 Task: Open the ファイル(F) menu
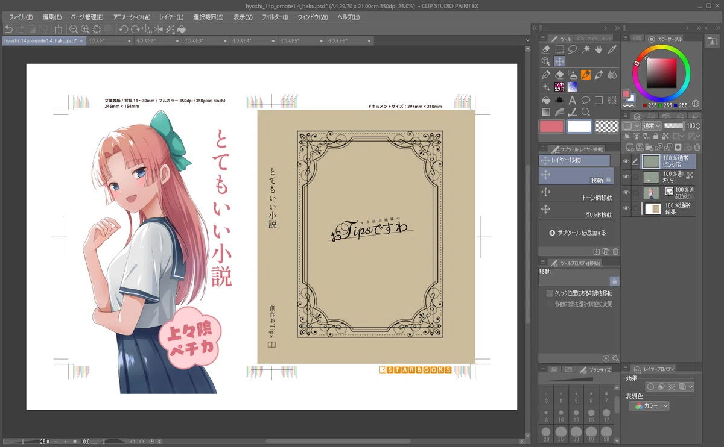point(21,17)
